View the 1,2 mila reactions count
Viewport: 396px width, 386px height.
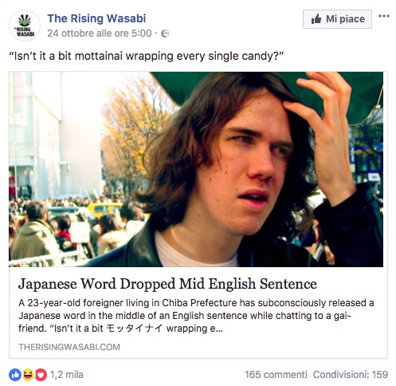coord(67,375)
